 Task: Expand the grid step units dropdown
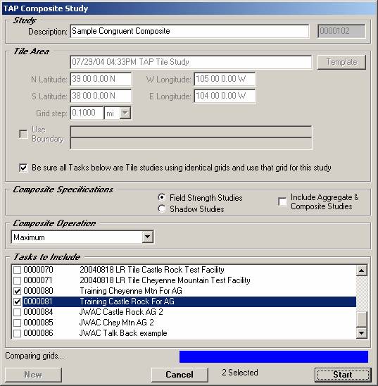pyautogui.click(x=125, y=113)
